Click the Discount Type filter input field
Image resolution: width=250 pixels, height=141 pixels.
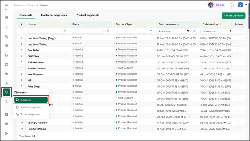tap(130, 31)
